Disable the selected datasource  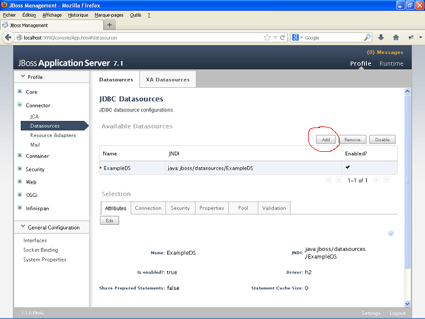pos(382,140)
